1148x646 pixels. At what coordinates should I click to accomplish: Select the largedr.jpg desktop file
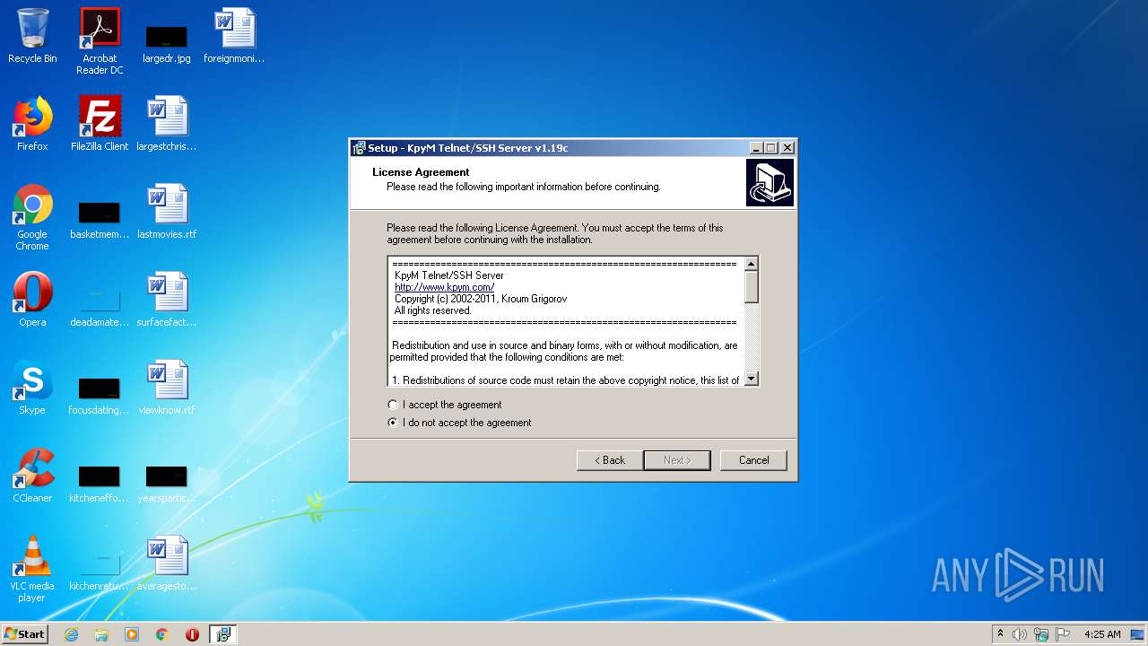click(167, 41)
